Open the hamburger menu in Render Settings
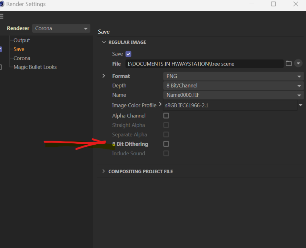Viewport: 306px width, 248px height. click(x=2, y=16)
